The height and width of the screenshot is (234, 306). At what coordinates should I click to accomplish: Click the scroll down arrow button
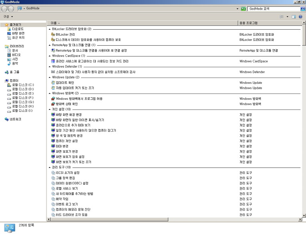click(304, 216)
